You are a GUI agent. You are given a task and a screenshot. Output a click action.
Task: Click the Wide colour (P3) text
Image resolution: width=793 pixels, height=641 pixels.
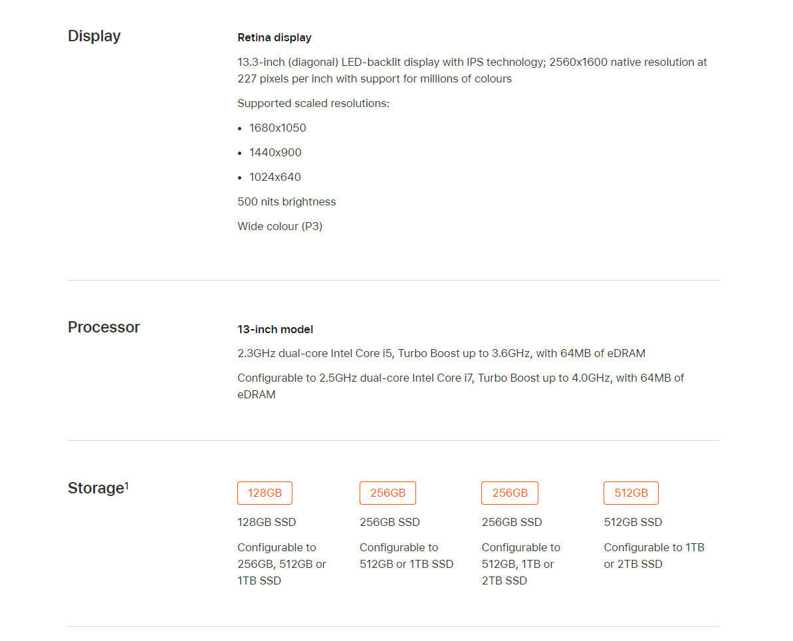tap(280, 226)
